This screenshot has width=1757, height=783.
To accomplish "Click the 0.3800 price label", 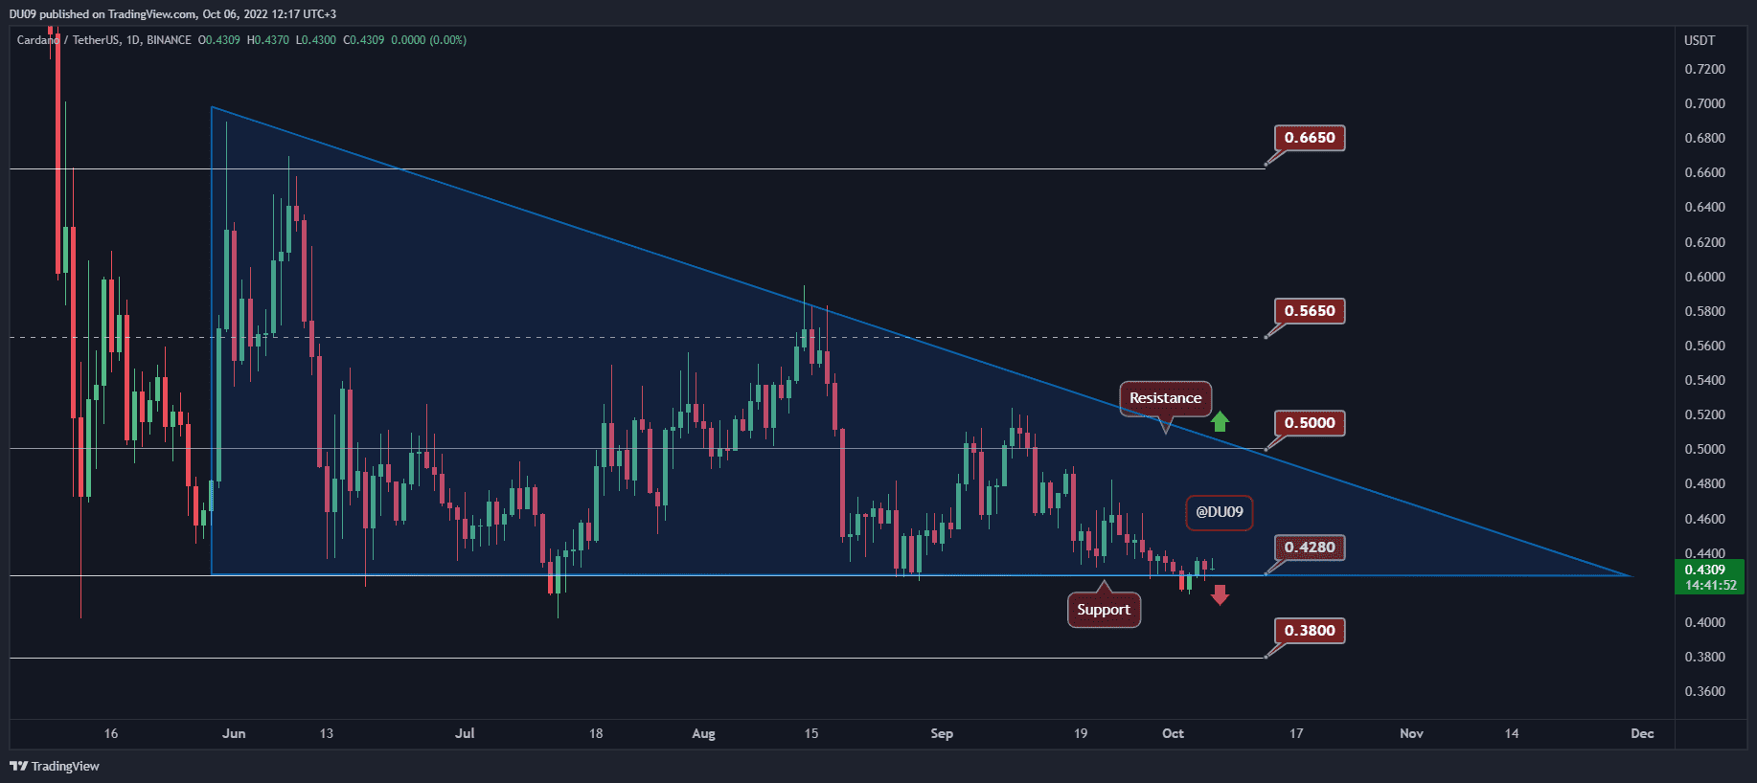I will pyautogui.click(x=1310, y=631).
